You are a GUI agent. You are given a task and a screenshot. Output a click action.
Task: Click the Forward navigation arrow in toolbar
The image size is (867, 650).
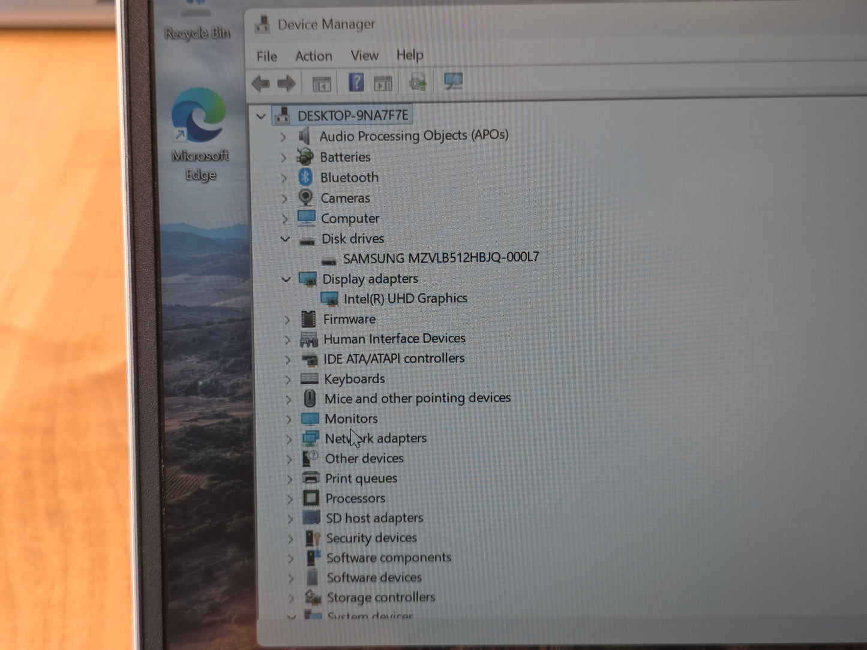point(287,82)
